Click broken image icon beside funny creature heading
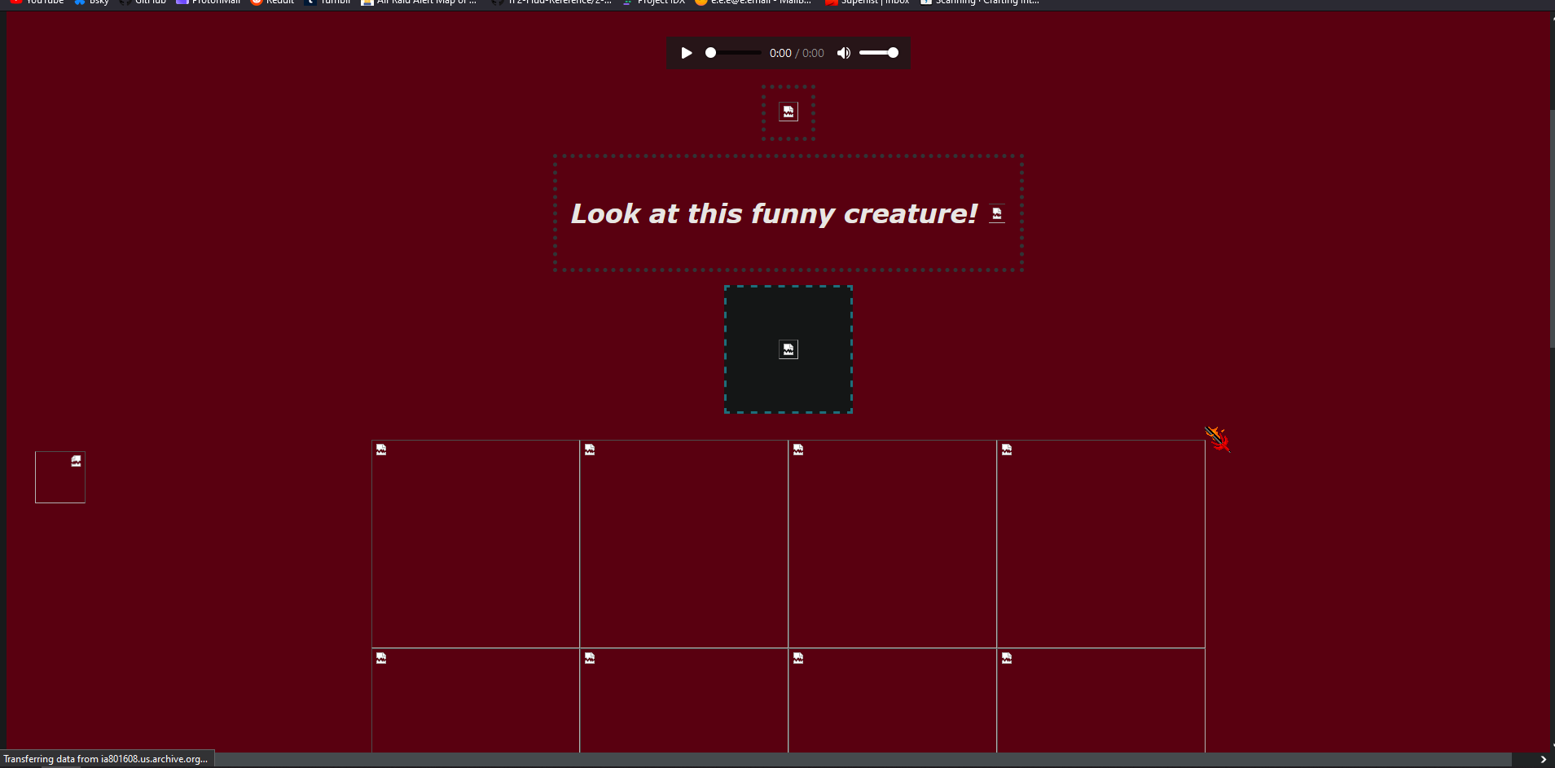The image size is (1555, 768). [x=997, y=213]
